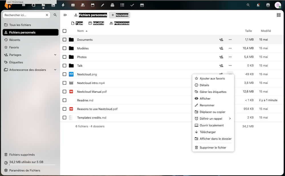The height and width of the screenshot is (176, 285).
Task: Toggle the select-all files checkbox
Action: point(64,31)
